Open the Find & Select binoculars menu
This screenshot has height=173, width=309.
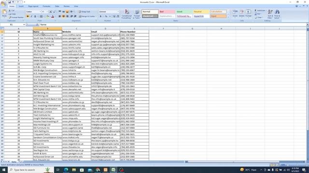tap(277, 14)
